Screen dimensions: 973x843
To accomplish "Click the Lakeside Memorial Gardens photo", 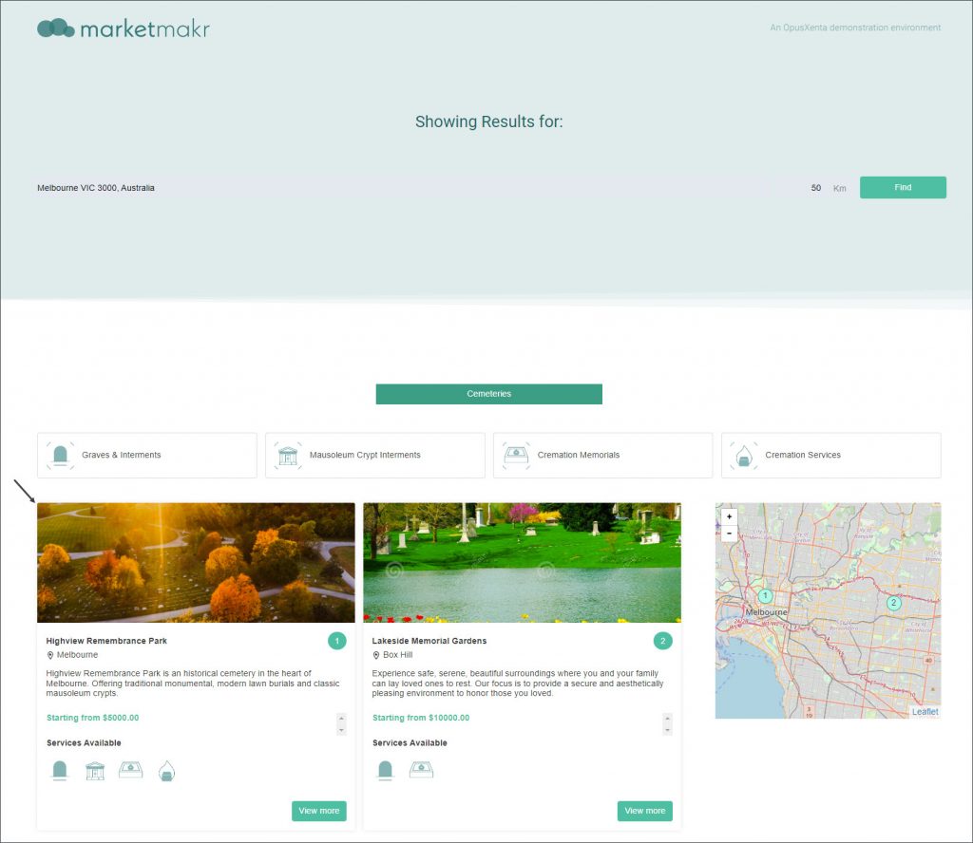I will tap(522, 562).
